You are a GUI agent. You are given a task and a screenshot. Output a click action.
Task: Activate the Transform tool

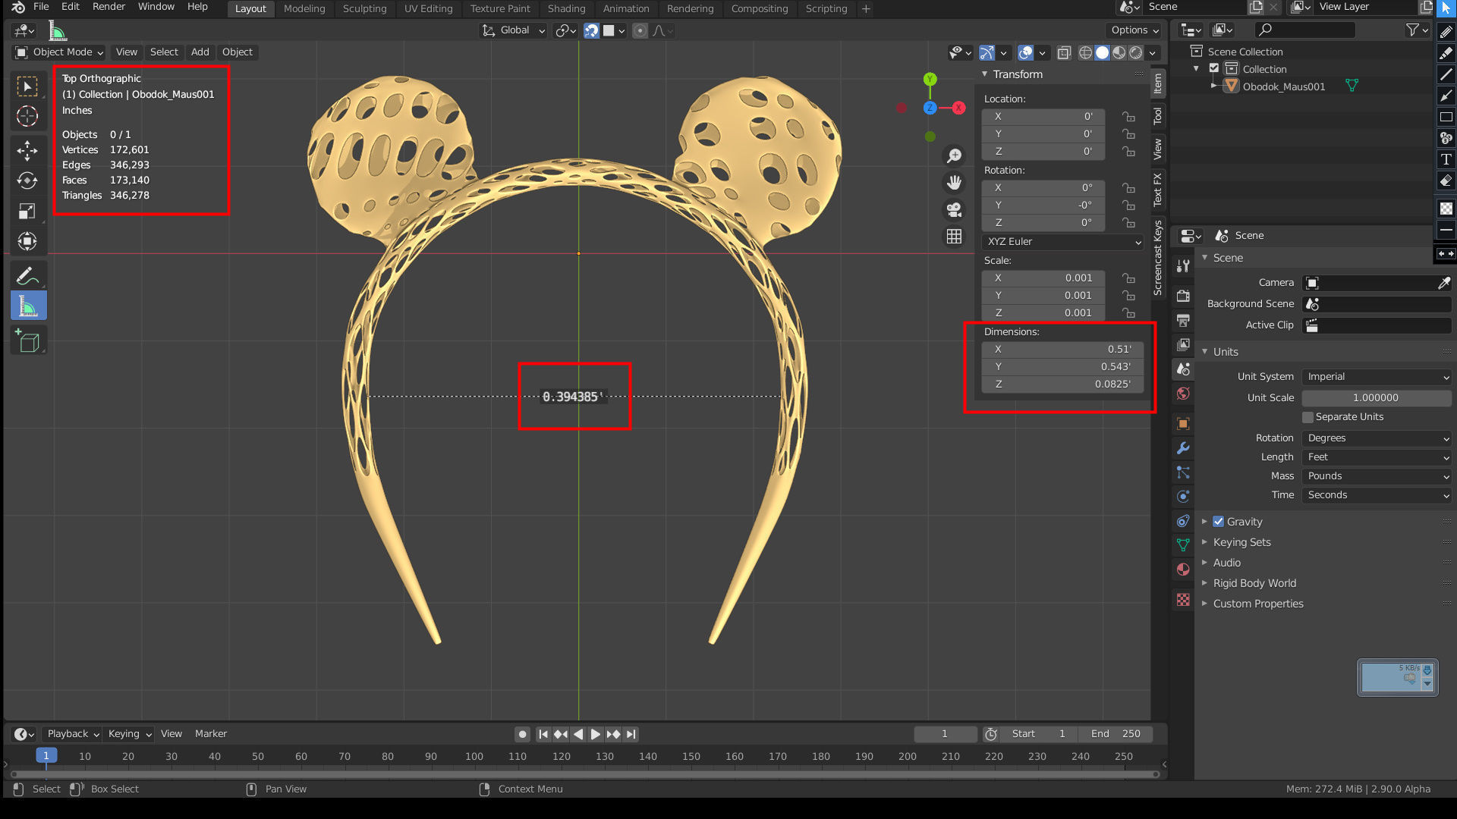(27, 241)
